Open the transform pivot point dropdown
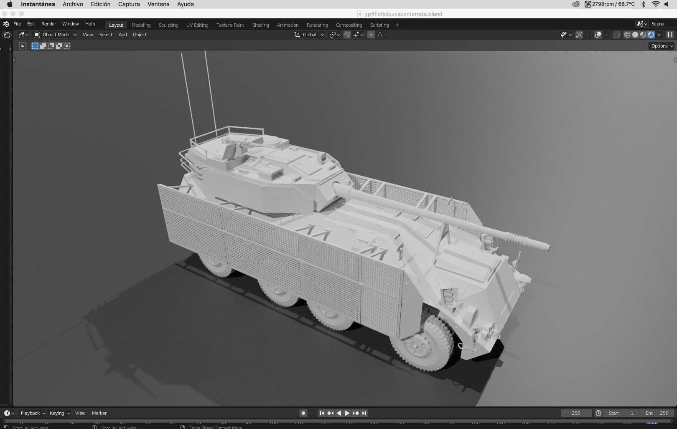Screen dimensions: 677x429 point(334,35)
